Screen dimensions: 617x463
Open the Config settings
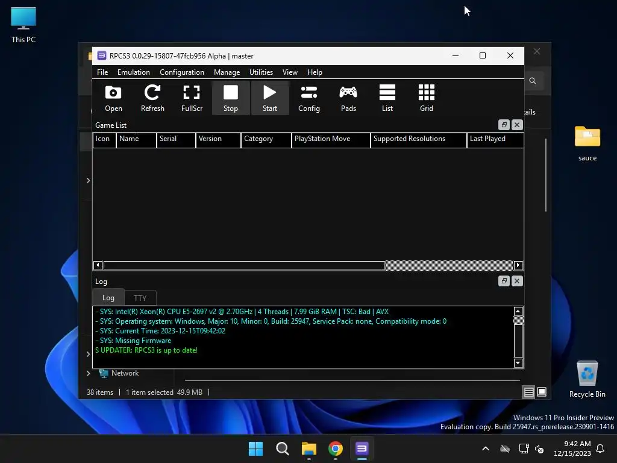[309, 98]
